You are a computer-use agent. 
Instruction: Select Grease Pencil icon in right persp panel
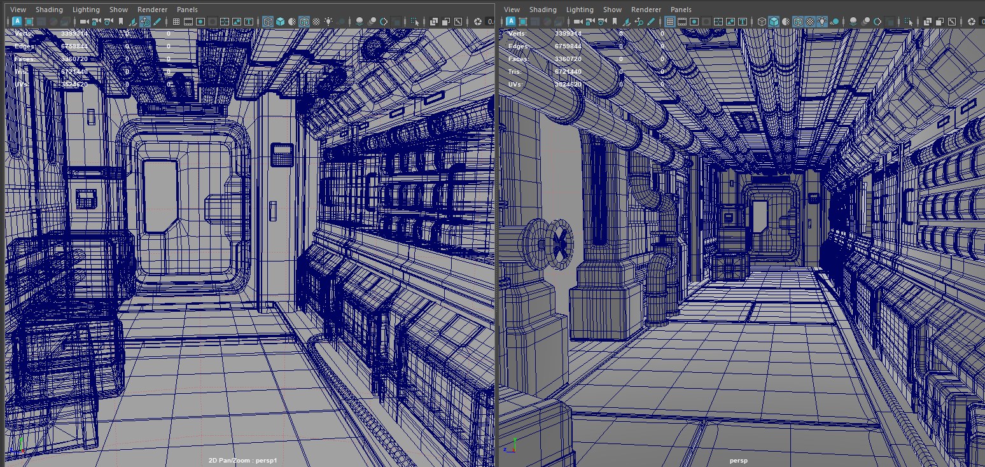(x=650, y=22)
